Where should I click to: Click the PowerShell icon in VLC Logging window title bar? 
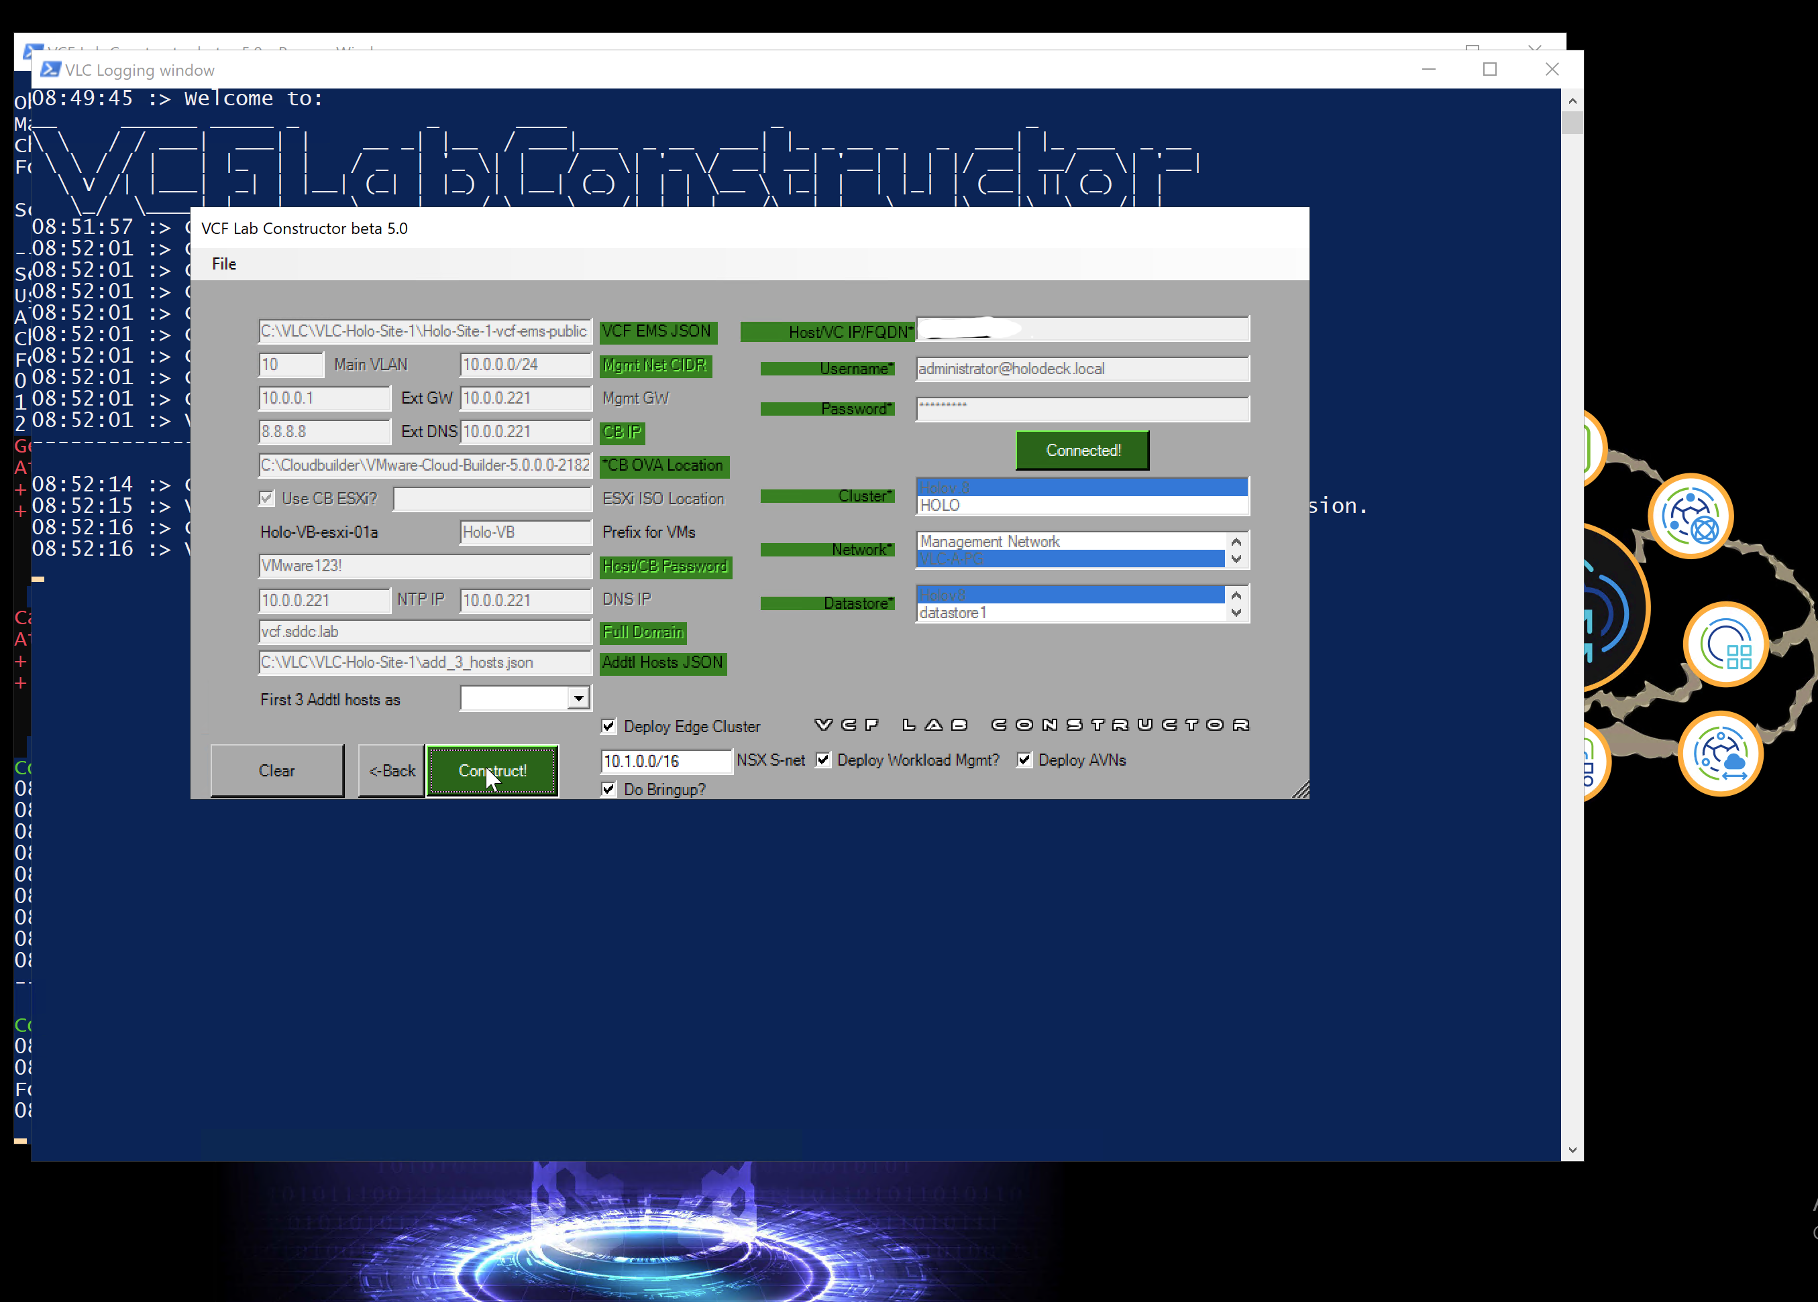50,70
